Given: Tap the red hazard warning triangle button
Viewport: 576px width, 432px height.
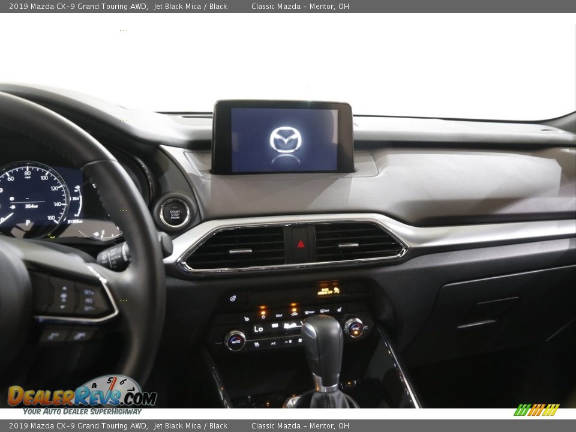Looking at the screenshot, I should coord(301,244).
